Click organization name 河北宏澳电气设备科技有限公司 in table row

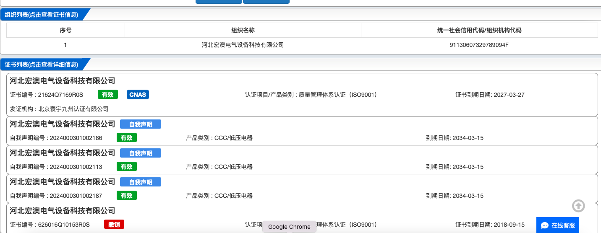pyautogui.click(x=243, y=45)
